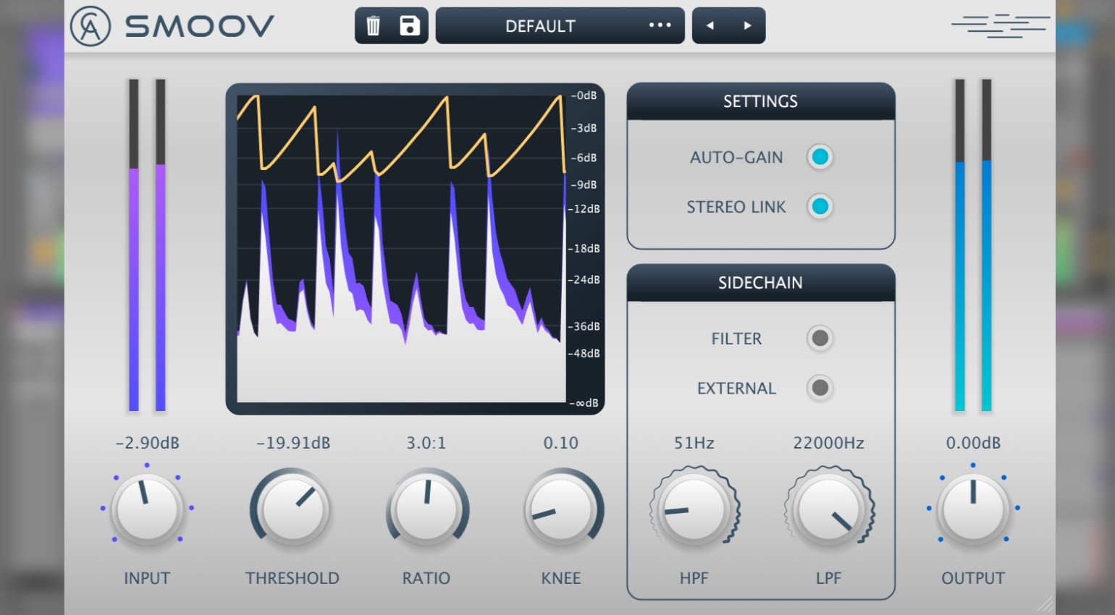Click the SIDECHAIN panel header
The width and height of the screenshot is (1115, 615).
tap(760, 283)
